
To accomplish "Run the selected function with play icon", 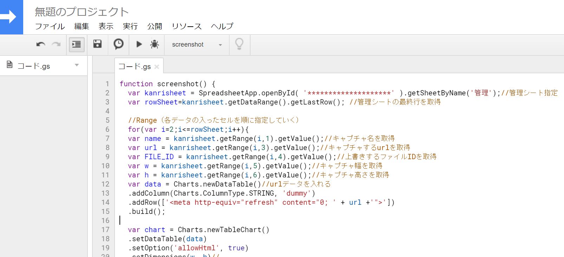I will (x=139, y=44).
